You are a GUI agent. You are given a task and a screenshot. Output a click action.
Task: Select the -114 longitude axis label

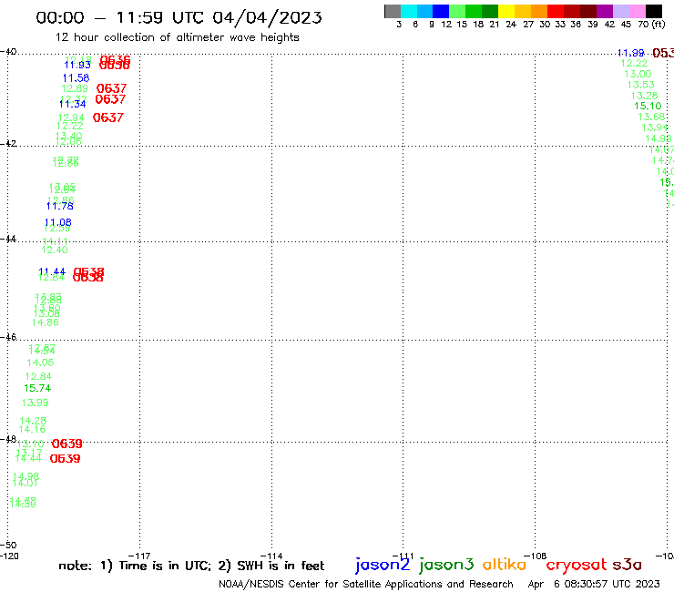271,556
